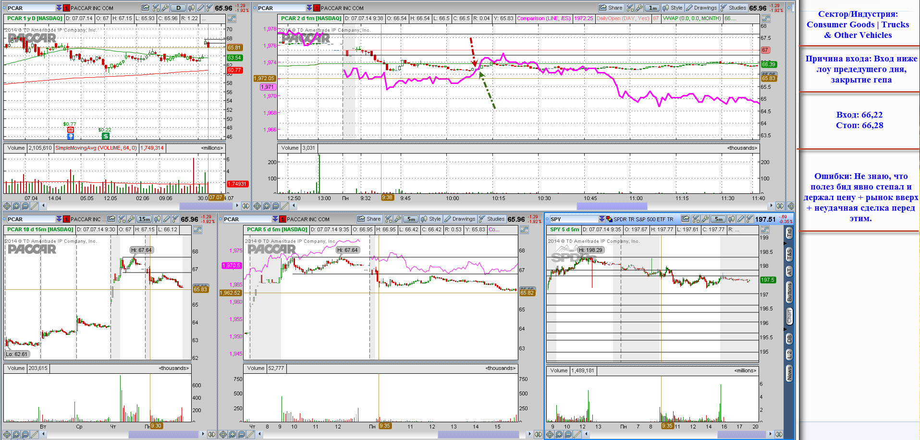Expand symbol dropdown in 1m PCAR chart

309,8
